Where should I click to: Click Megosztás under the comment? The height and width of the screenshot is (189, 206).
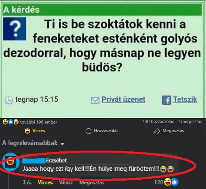tap(91, 183)
